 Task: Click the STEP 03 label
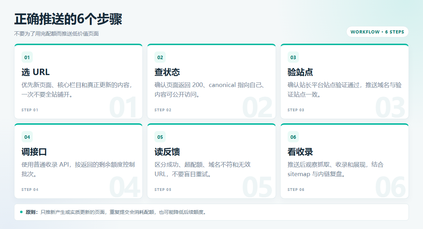pos(296,110)
